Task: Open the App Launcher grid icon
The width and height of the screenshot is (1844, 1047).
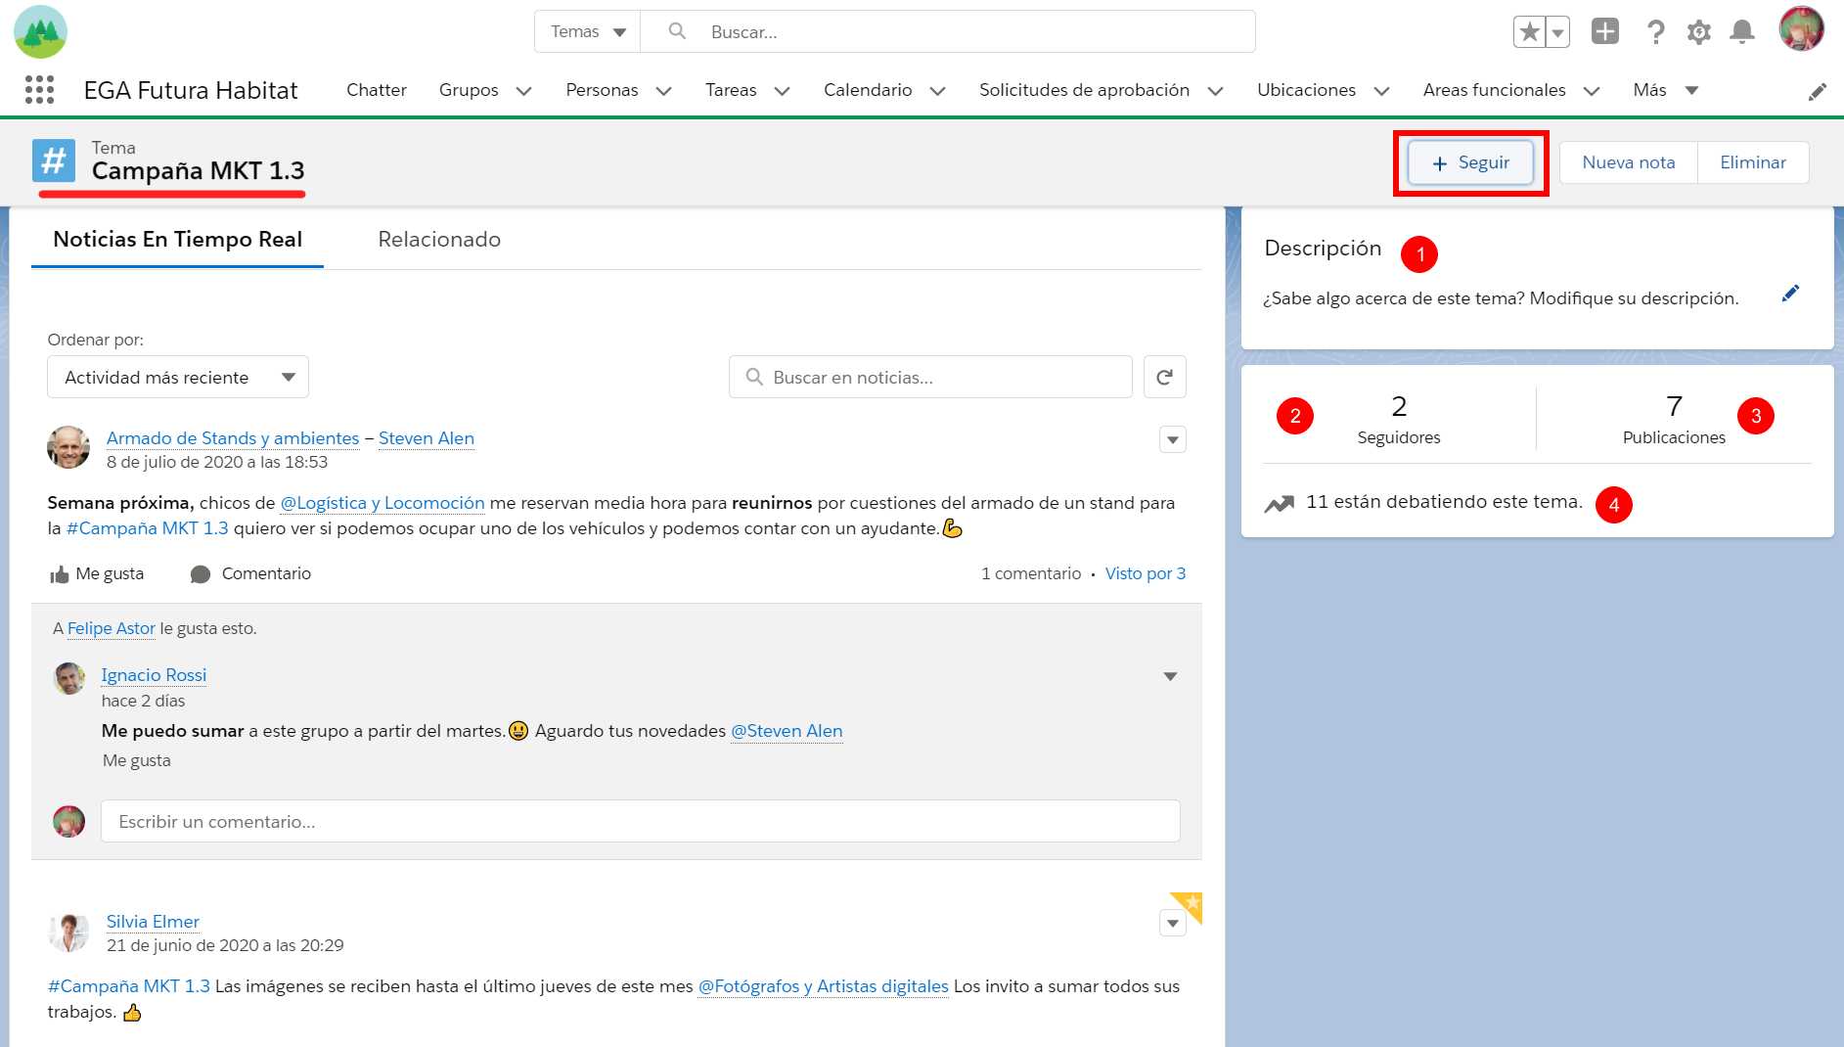Action: (39, 90)
